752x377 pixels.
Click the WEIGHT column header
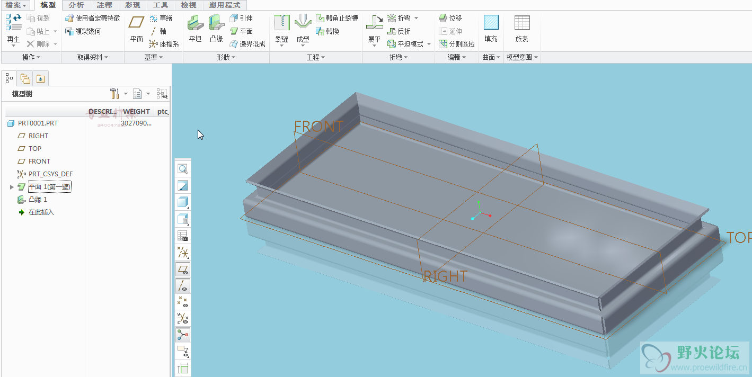tap(136, 112)
